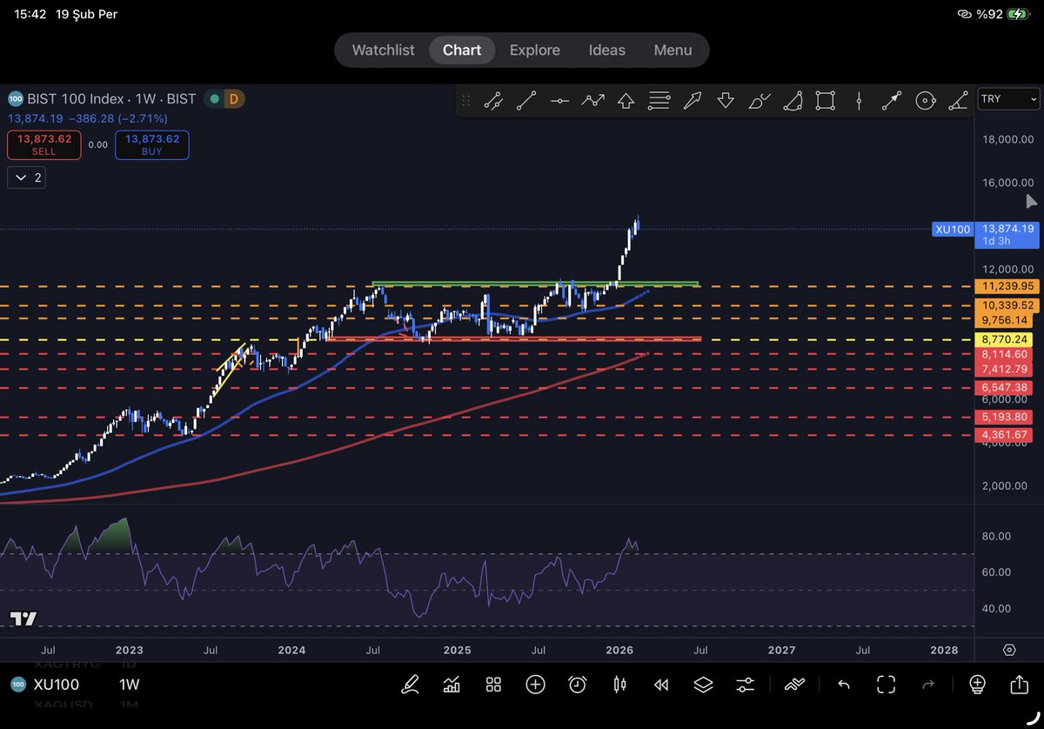Open the candlestick chart type selector
This screenshot has width=1044, height=729.
[619, 685]
